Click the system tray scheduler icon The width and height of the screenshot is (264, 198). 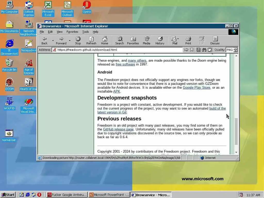pos(241,195)
